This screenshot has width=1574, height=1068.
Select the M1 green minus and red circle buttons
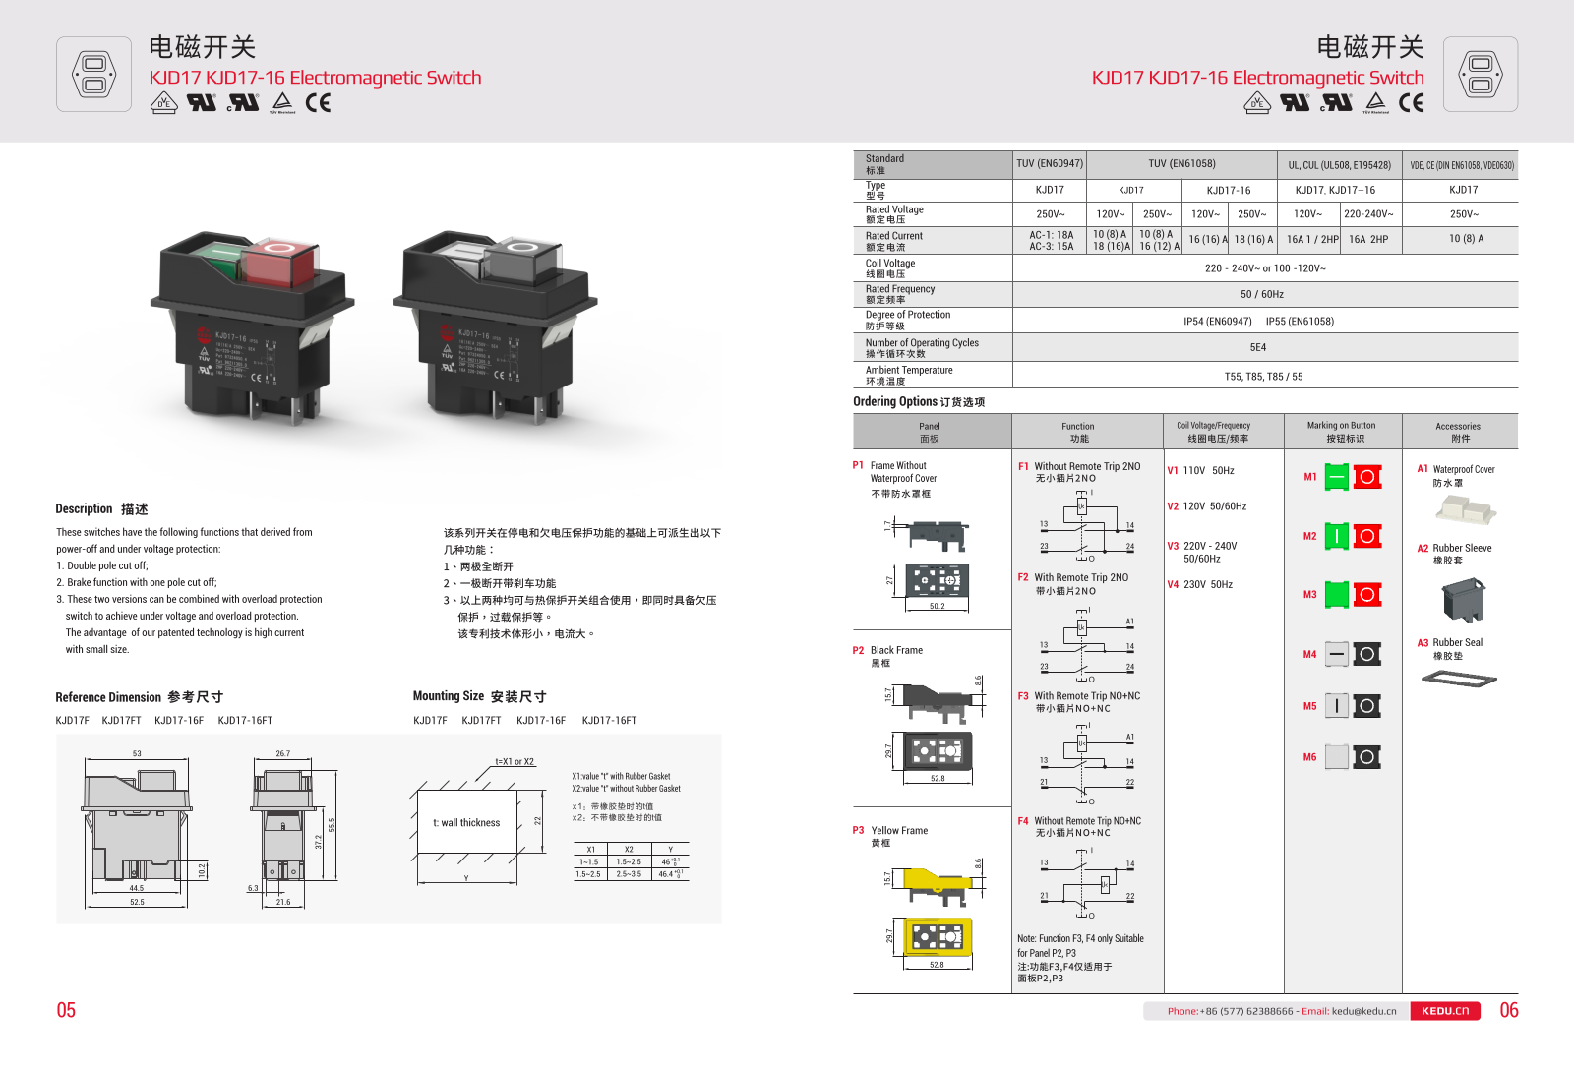[x=1353, y=477]
